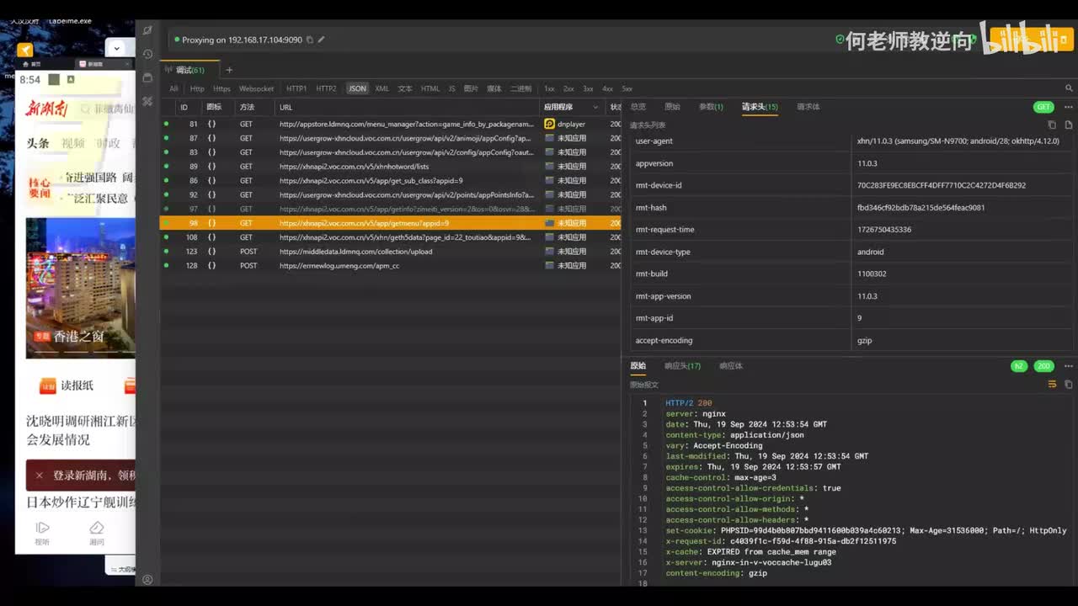Open the 应用程序 column dropdown
The height and width of the screenshot is (606, 1078).
[595, 107]
